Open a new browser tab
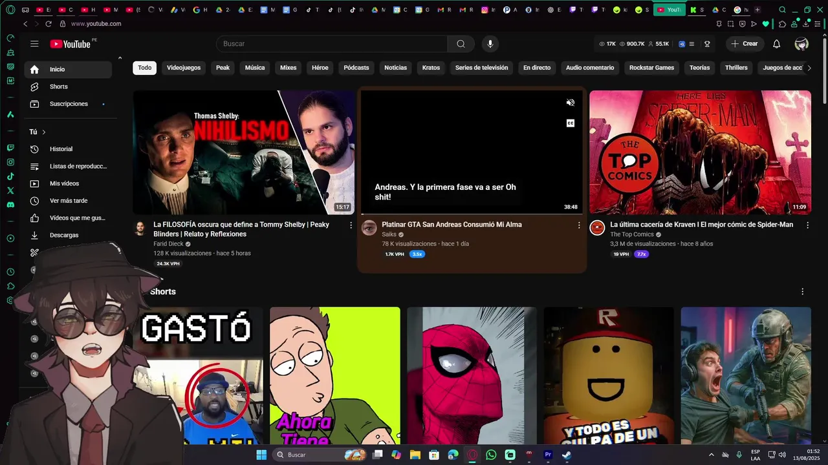Image resolution: width=828 pixels, height=465 pixels. tap(757, 10)
